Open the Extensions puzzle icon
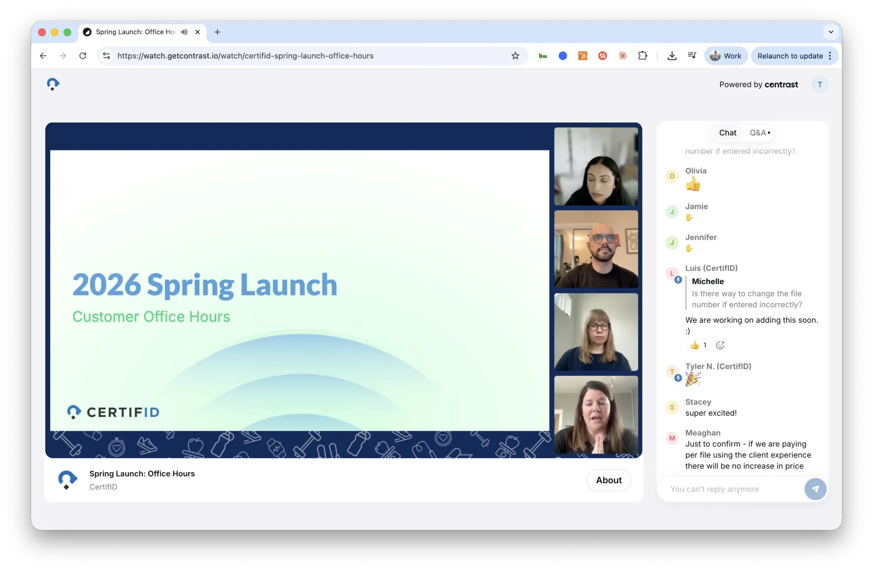Viewport: 873px width, 571px height. (643, 56)
